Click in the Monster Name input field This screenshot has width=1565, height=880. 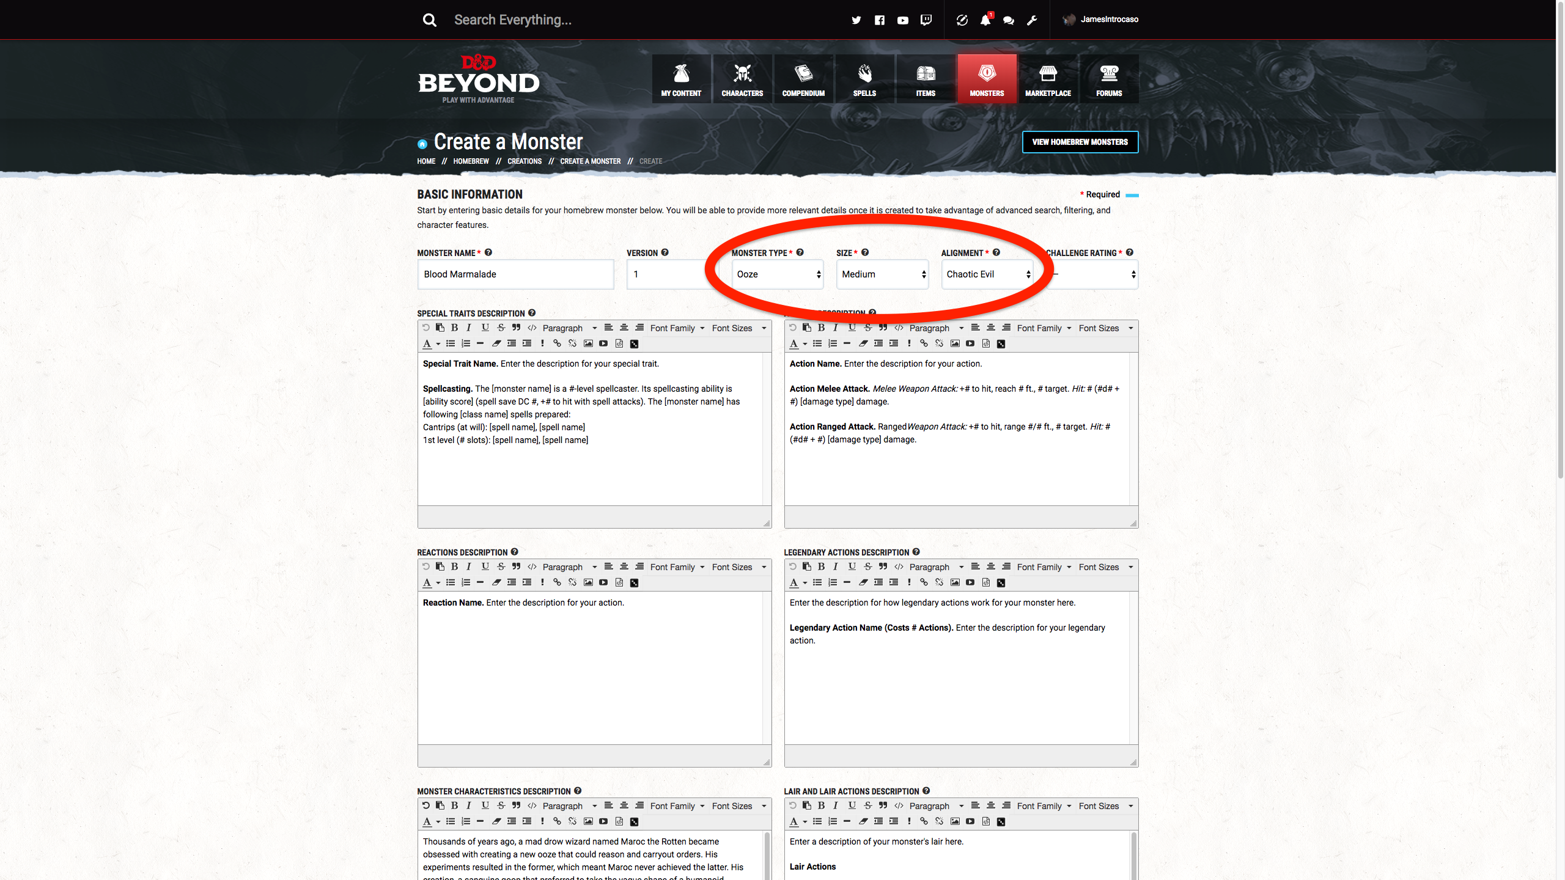coord(515,274)
